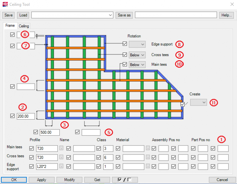Image resolution: width=237 pixels, height=184 pixels.
Task: Click the profile browse button for Edge support
Action: pyautogui.click(x=61, y=167)
